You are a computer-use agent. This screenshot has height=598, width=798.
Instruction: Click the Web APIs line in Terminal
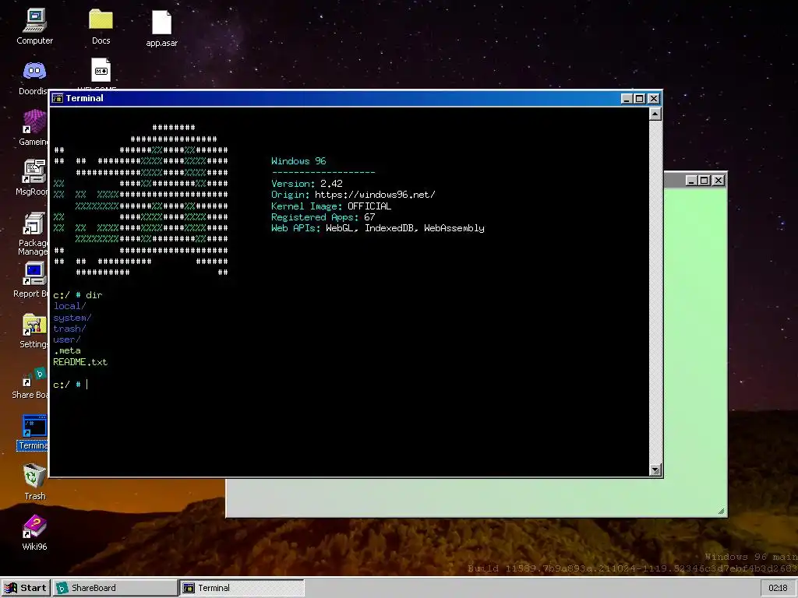pos(378,228)
